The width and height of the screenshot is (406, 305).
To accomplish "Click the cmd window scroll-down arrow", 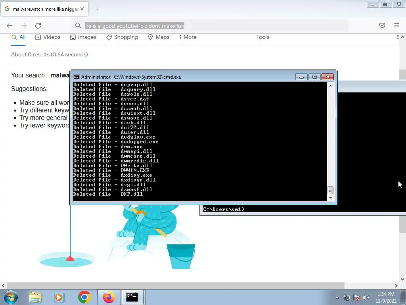I will pyautogui.click(x=331, y=198).
